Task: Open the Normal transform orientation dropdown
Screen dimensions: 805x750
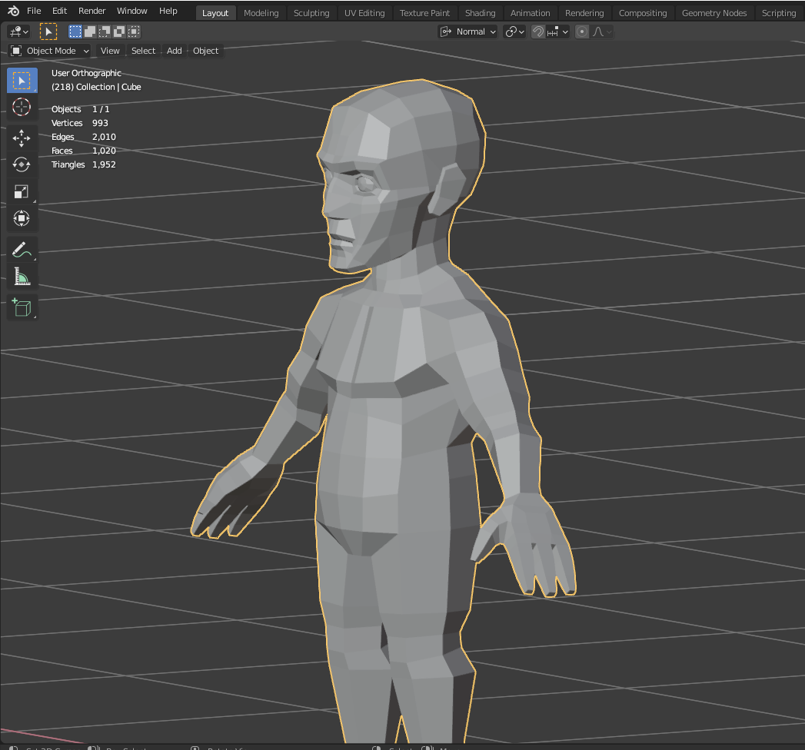Action: pyautogui.click(x=468, y=32)
